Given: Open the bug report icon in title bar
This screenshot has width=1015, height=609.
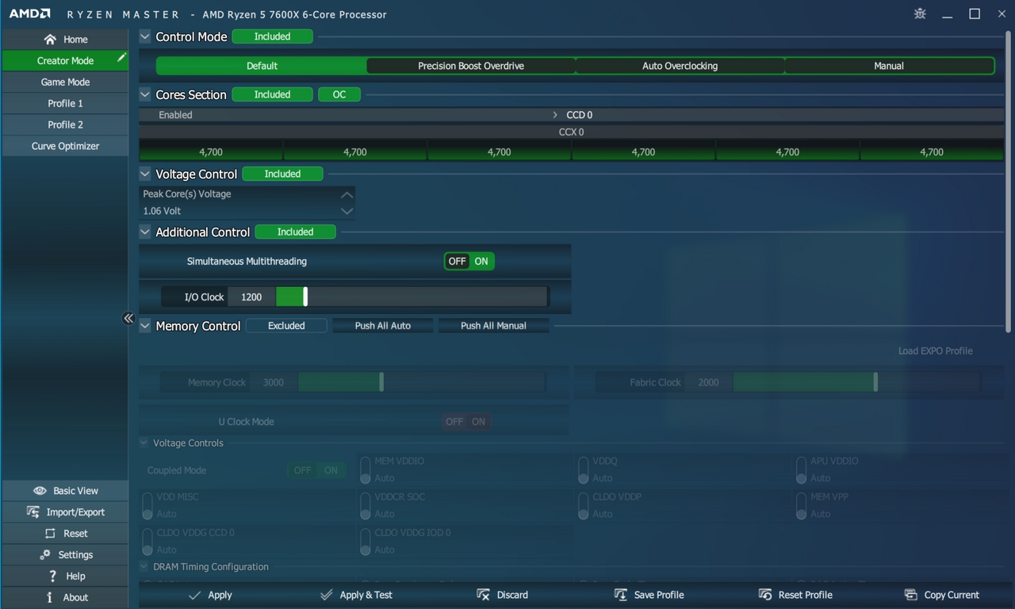Looking at the screenshot, I should tap(920, 13).
